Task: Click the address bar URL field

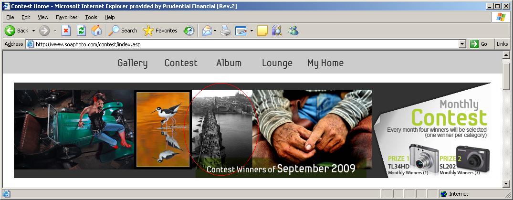Action: (x=239, y=44)
